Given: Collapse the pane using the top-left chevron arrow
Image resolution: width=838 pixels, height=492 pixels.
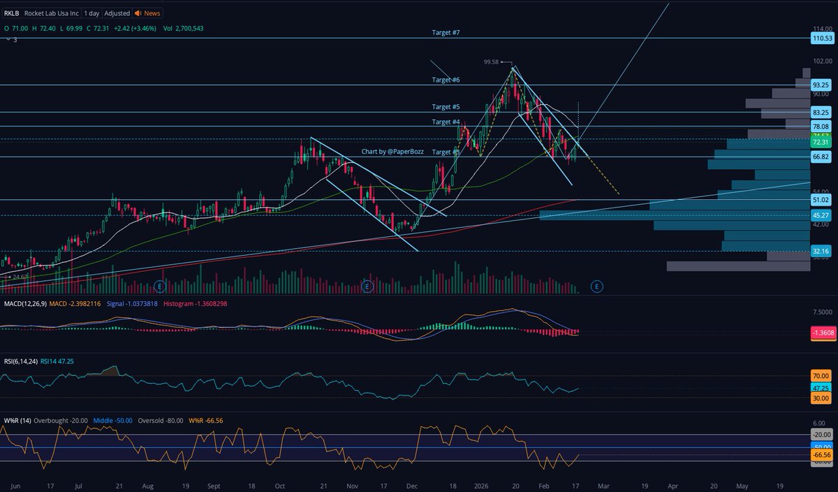Looking at the screenshot, I should [7, 40].
